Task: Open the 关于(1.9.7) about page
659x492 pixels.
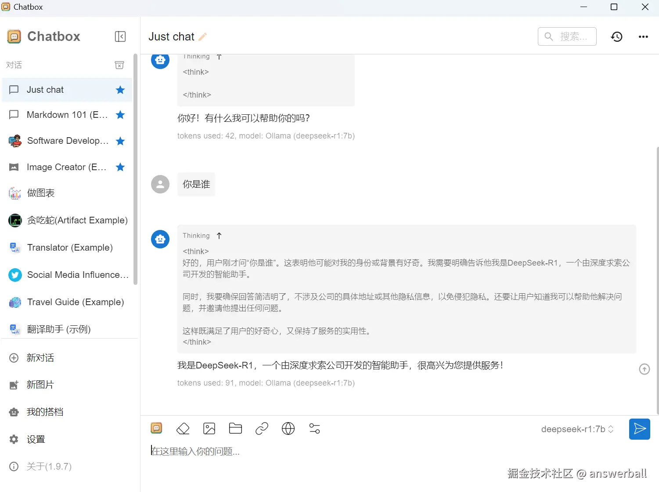Action: tap(70, 466)
